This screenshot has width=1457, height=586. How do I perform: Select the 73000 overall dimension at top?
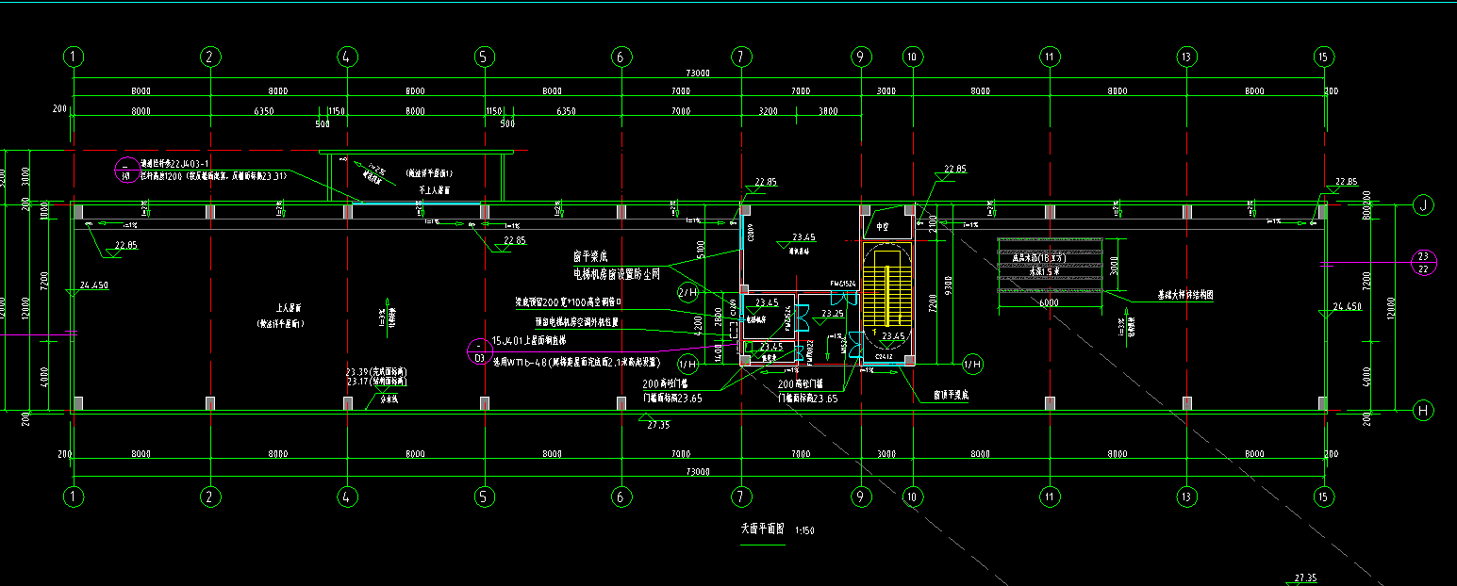pos(698,73)
